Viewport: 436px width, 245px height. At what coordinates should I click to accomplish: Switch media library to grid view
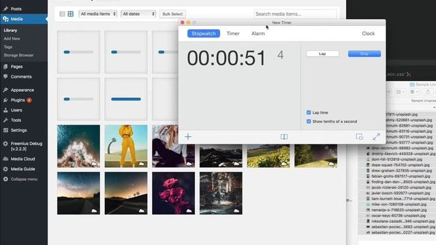tap(71, 14)
